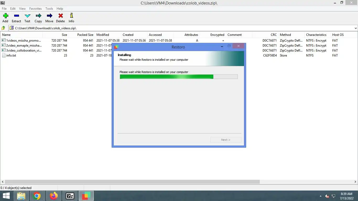Switch to Restoro installer taskbar button
This screenshot has width=358, height=201.
click(x=86, y=196)
